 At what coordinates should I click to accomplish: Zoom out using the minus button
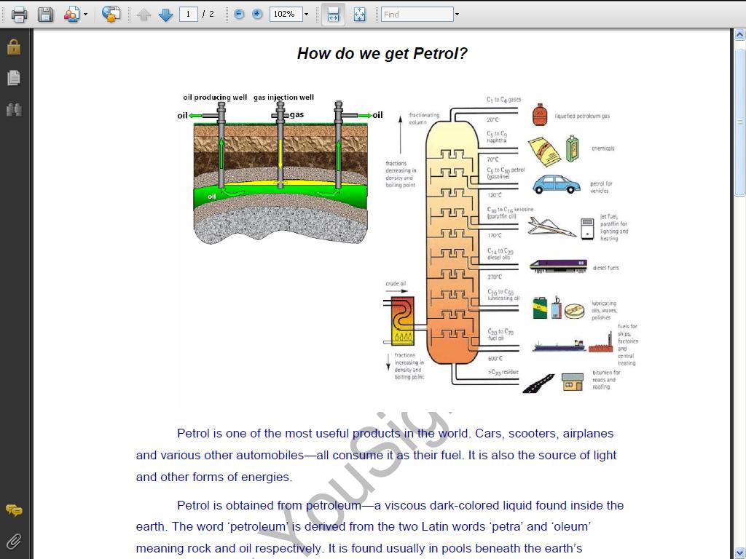(x=238, y=14)
